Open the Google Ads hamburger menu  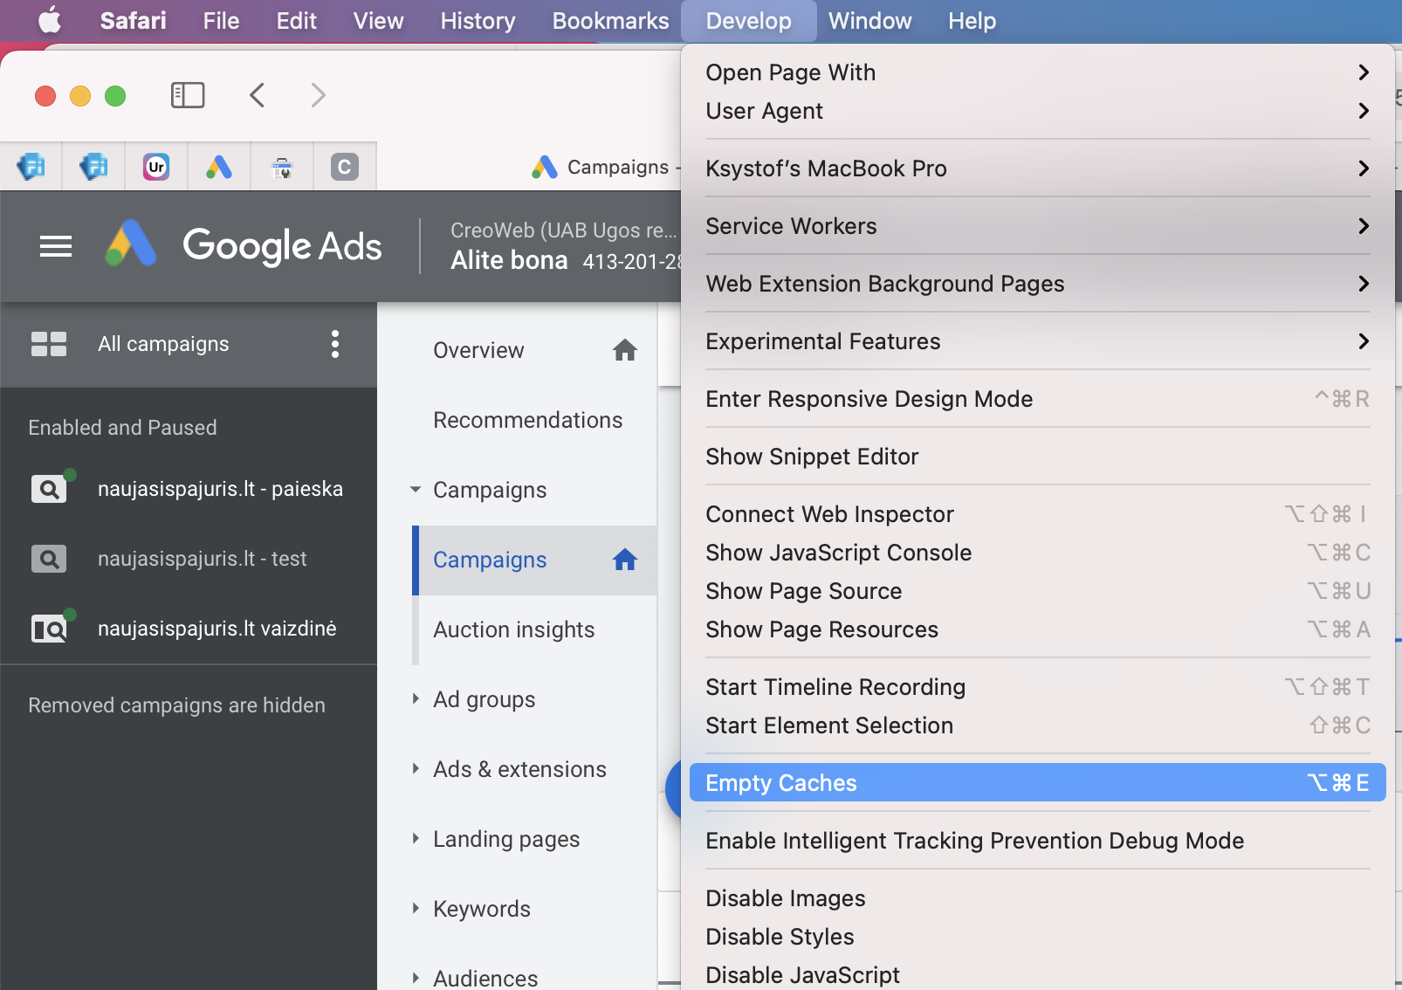tap(56, 246)
